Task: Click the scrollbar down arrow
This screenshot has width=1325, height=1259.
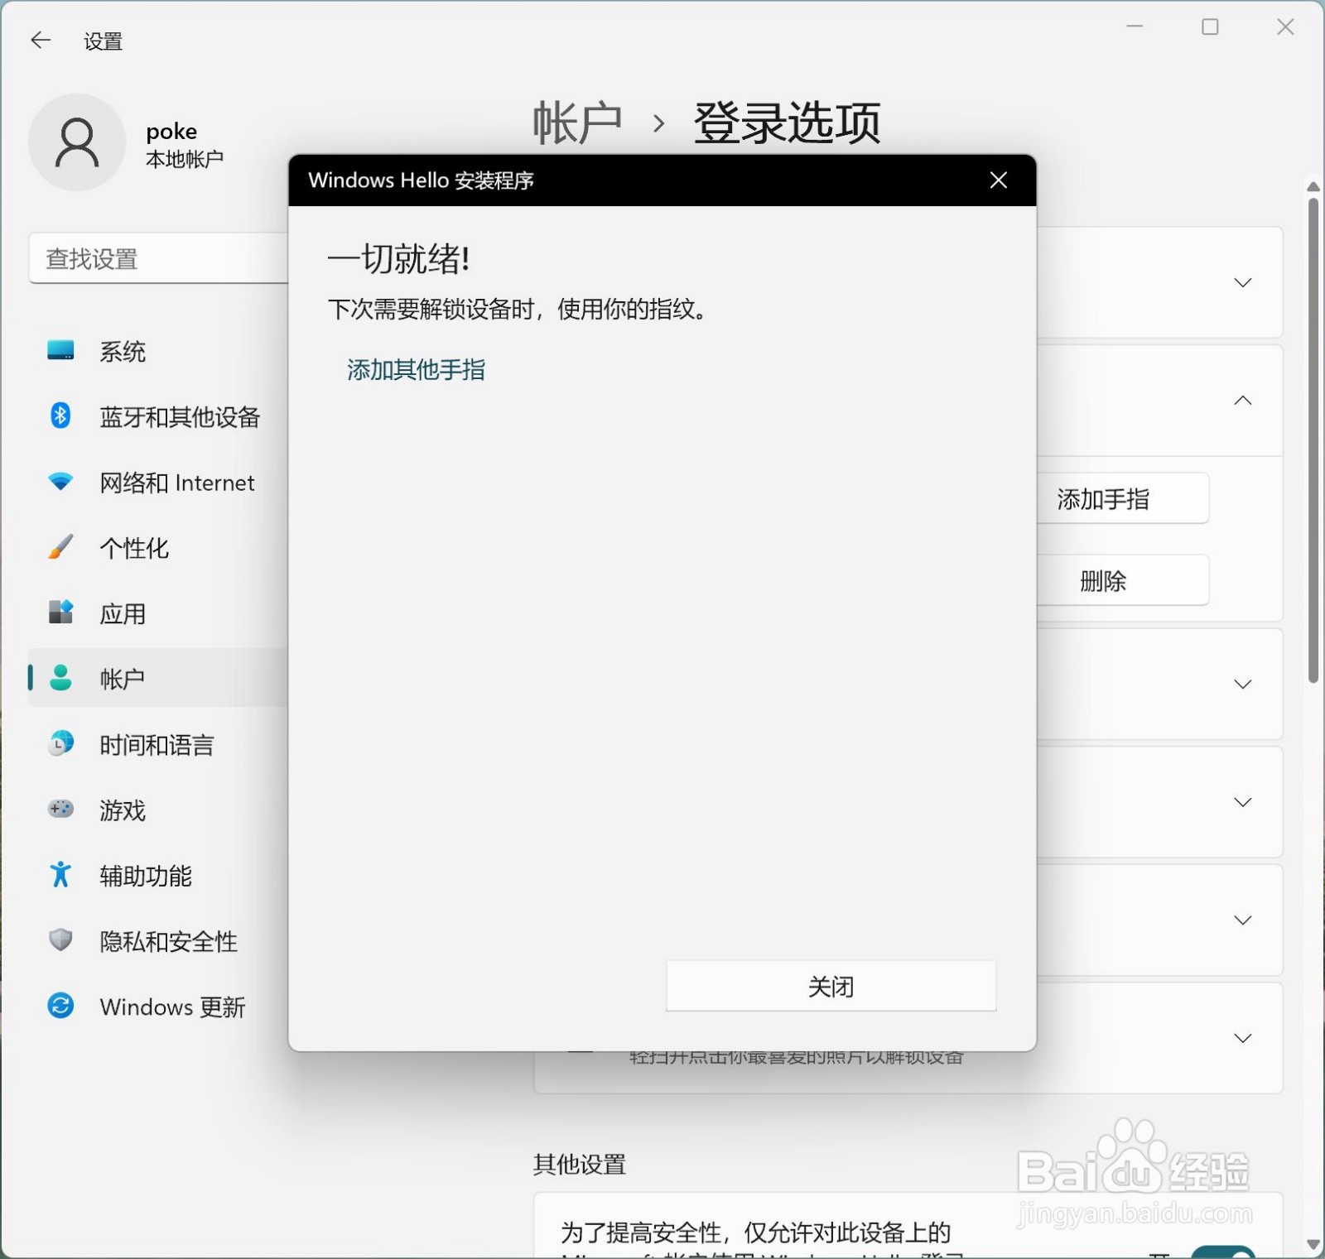Action: click(1313, 1244)
